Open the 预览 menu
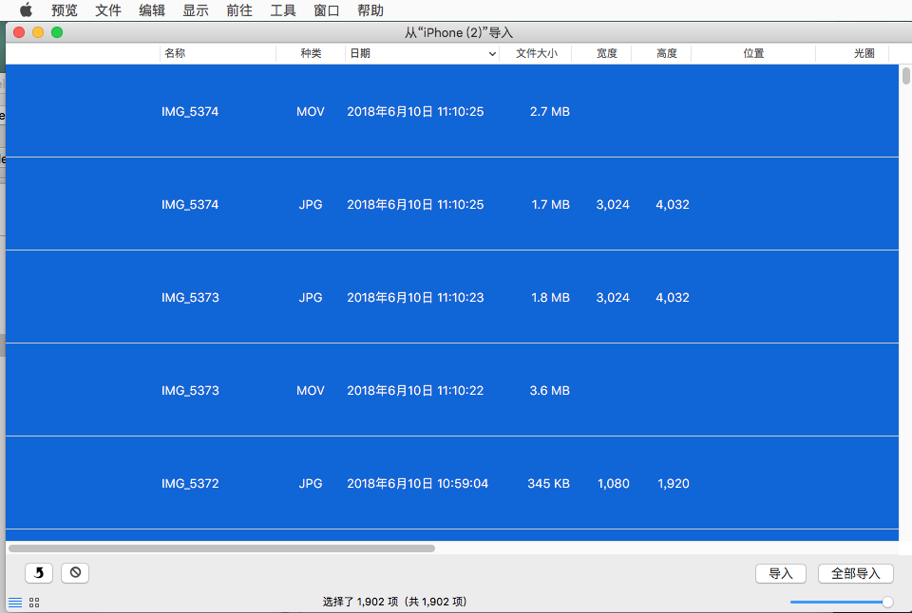This screenshot has width=912, height=613. click(x=64, y=10)
